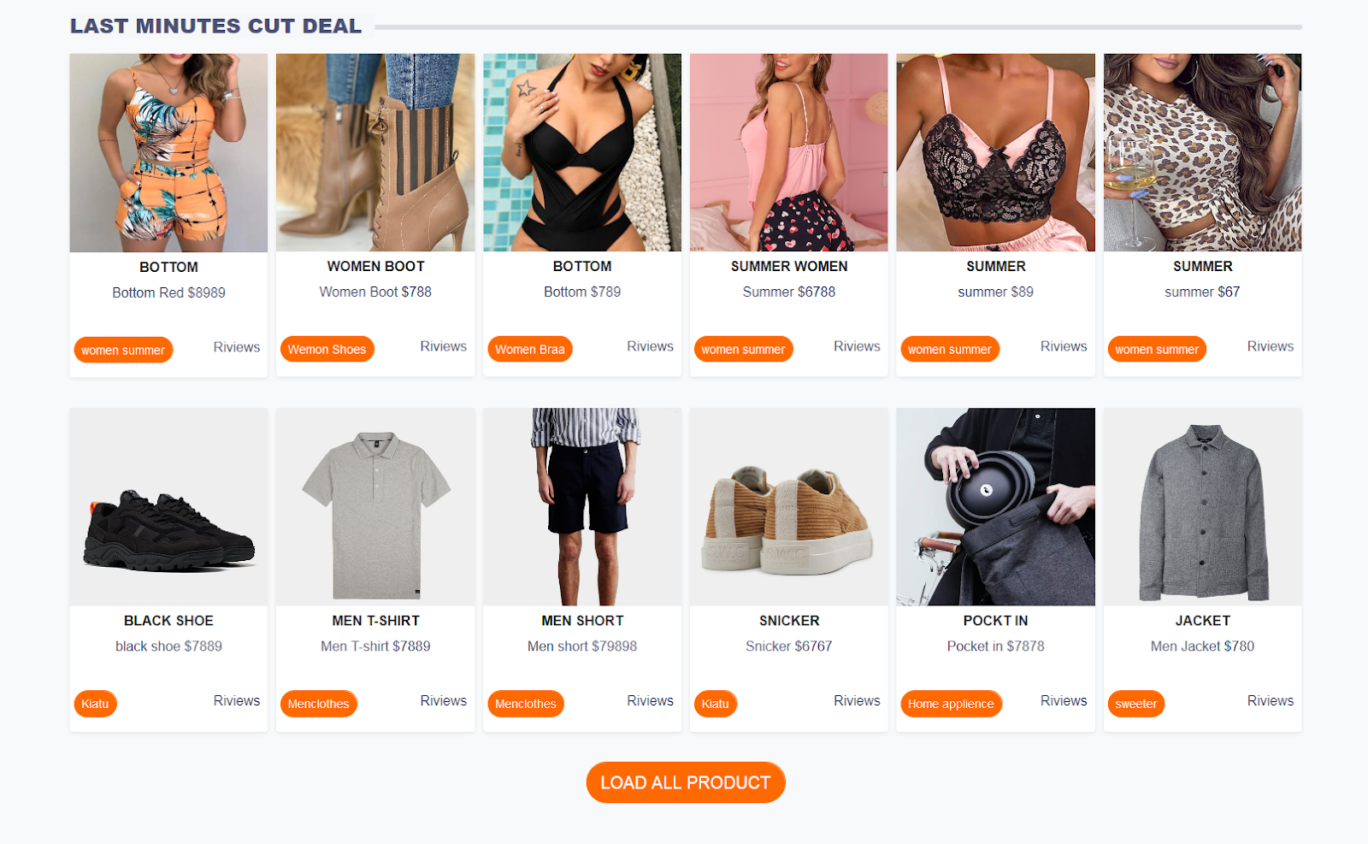
Task: Open Riviews link for Women Boot
Action: 443,346
